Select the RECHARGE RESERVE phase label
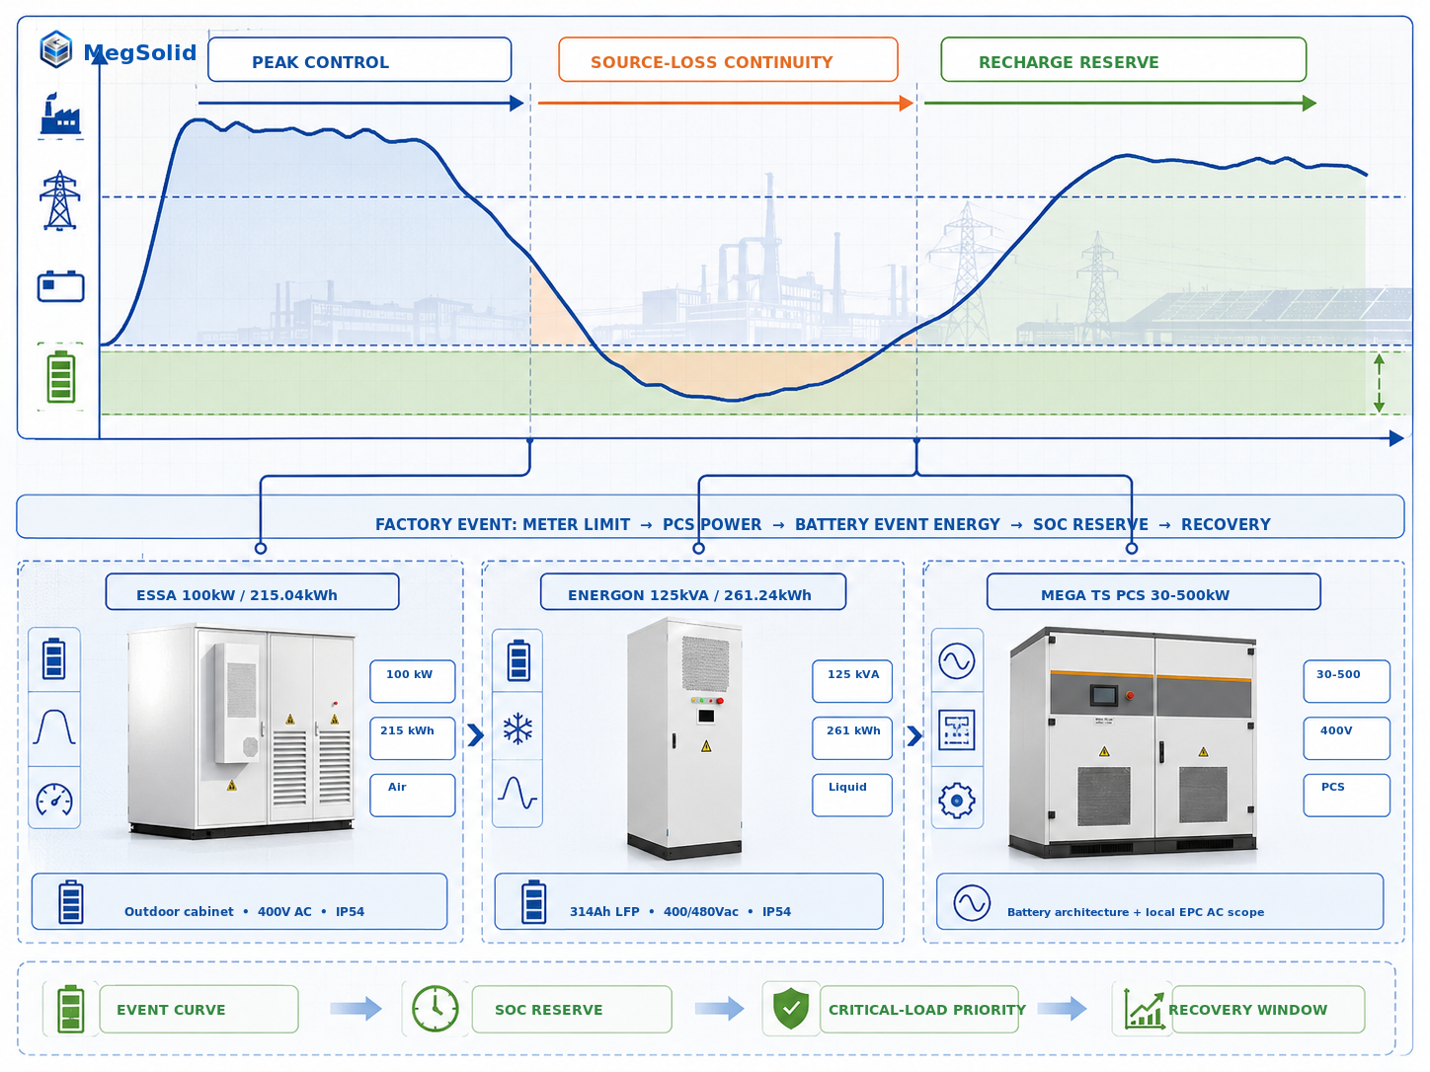The image size is (1430, 1072). pos(1123,60)
